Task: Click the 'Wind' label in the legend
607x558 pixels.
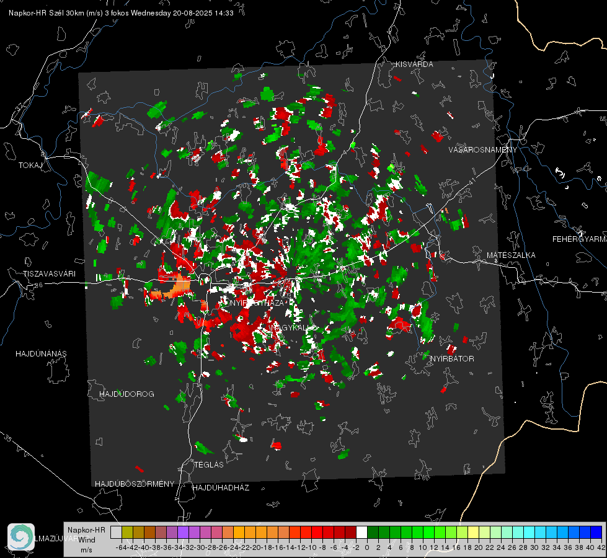Action: pyautogui.click(x=86, y=540)
